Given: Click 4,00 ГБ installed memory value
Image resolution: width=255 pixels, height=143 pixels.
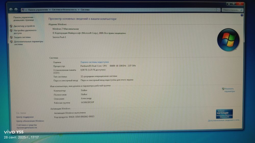Looking at the screenshot, I should pyautogui.click(x=93, y=70).
